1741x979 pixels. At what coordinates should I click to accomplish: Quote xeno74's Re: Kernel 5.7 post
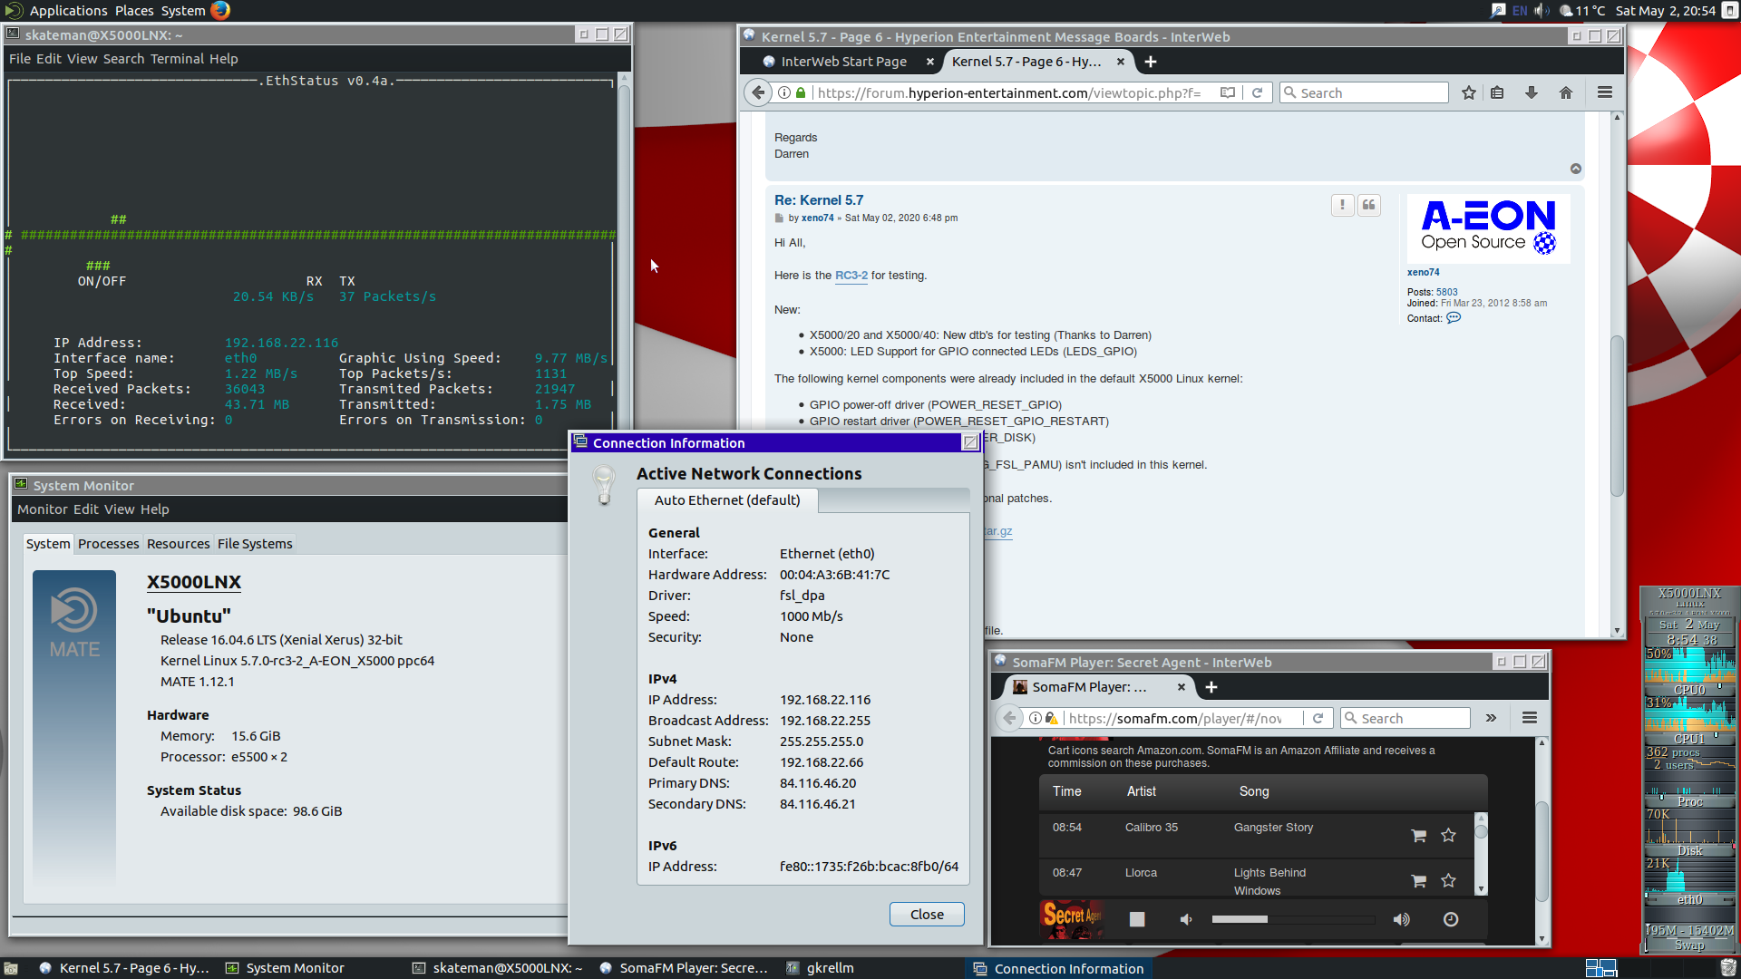[x=1368, y=205]
